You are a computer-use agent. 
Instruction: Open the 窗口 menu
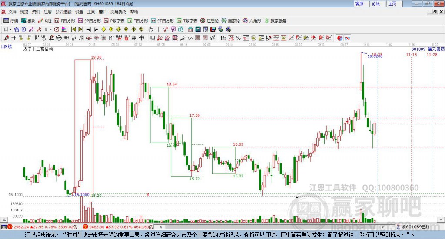pos(103,12)
